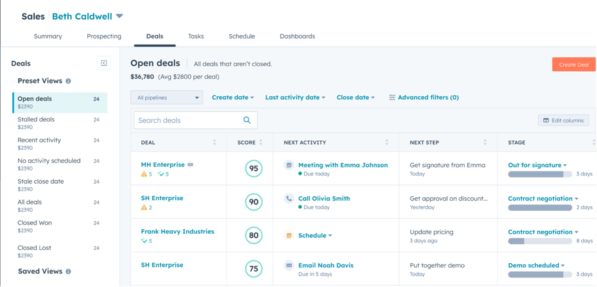Click the score 80 circle
The width and height of the screenshot is (597, 287).
coord(254,235)
